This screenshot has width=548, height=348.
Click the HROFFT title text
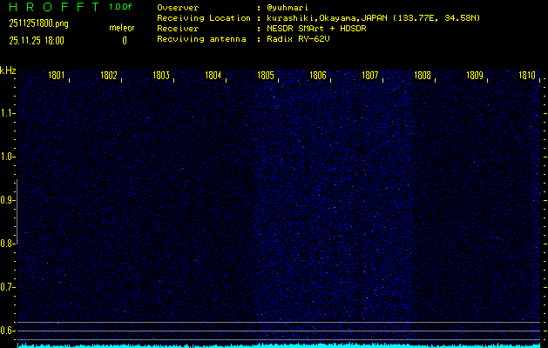(x=52, y=7)
